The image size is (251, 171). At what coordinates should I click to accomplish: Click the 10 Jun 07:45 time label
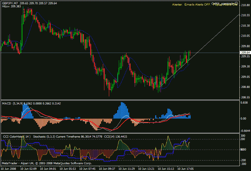click(88, 169)
